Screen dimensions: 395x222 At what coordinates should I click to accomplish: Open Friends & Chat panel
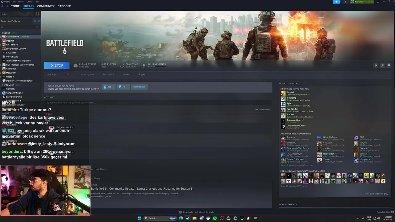(x=385, y=212)
